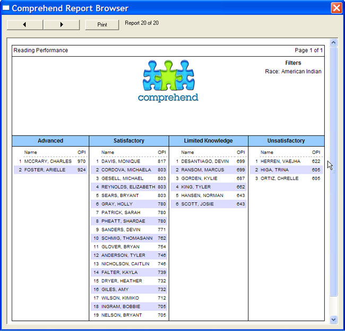Select the GILES, AMY row
The image size is (345, 331).
pos(129,290)
